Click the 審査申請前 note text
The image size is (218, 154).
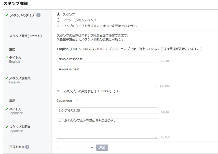(91, 39)
